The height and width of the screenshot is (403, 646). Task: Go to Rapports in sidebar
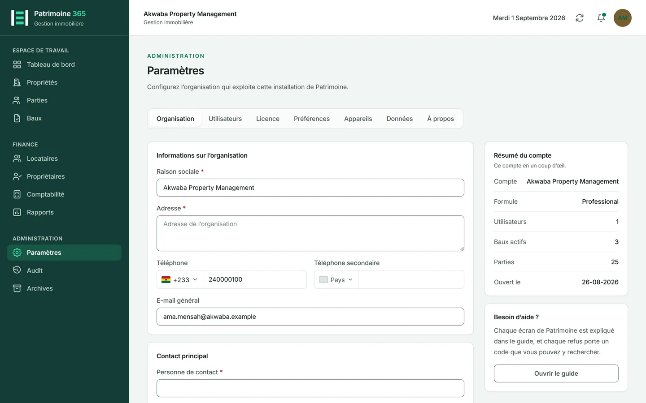64,212
